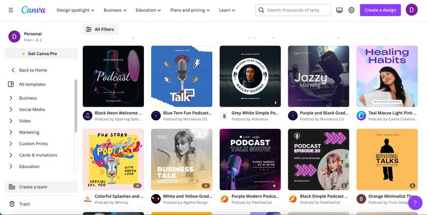The width and height of the screenshot is (427, 215).
Task: Click Get Canva Pro button
Action: point(41,54)
